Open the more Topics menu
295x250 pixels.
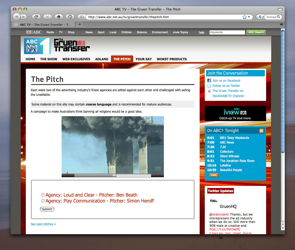180,32
